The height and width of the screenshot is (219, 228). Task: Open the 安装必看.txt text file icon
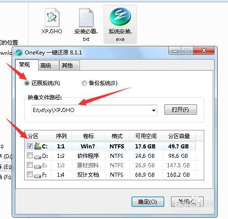(86, 18)
